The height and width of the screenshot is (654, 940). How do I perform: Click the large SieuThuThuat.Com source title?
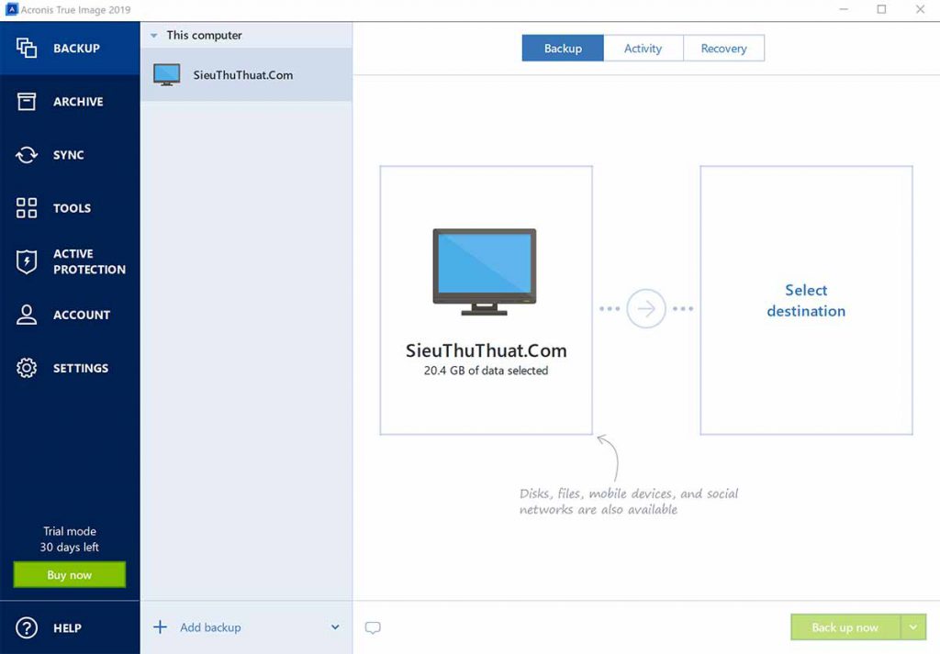click(486, 350)
